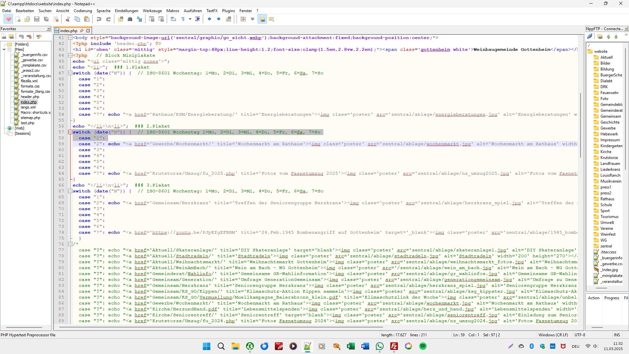Toggle the word wrap toolbar icon
This screenshot has width=629, height=354.
[x=173, y=19]
